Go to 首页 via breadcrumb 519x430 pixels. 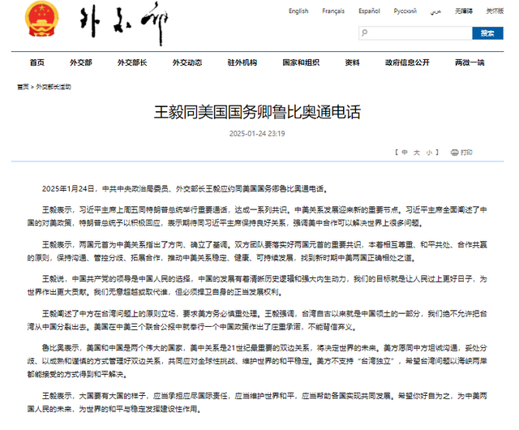pos(23,87)
